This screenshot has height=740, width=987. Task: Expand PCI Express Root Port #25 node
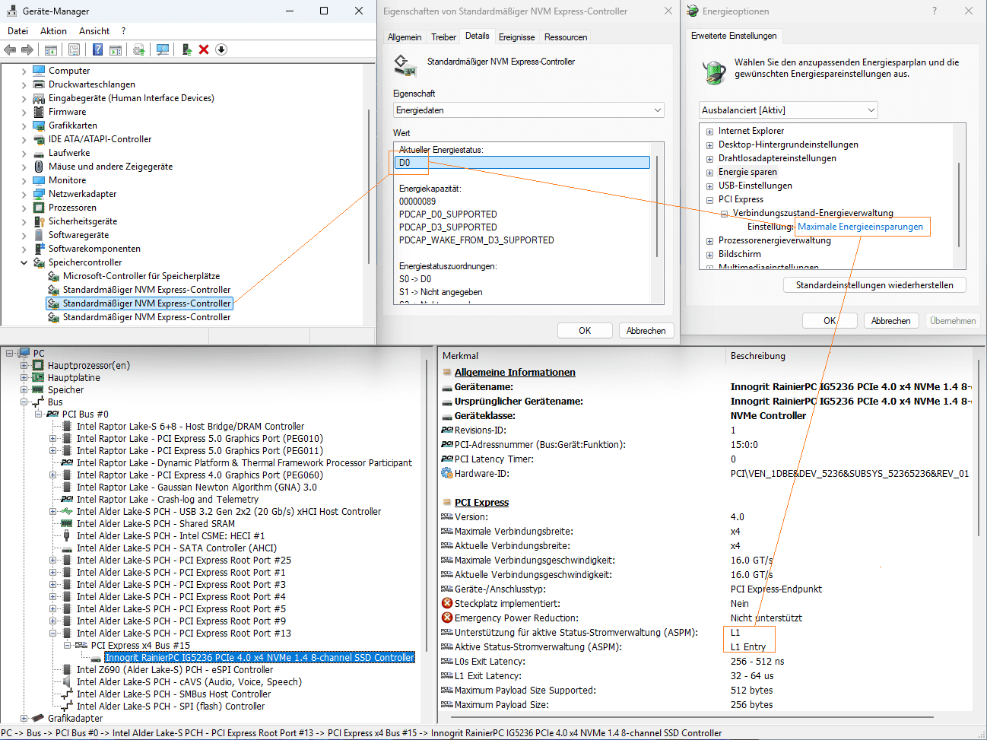(x=53, y=560)
